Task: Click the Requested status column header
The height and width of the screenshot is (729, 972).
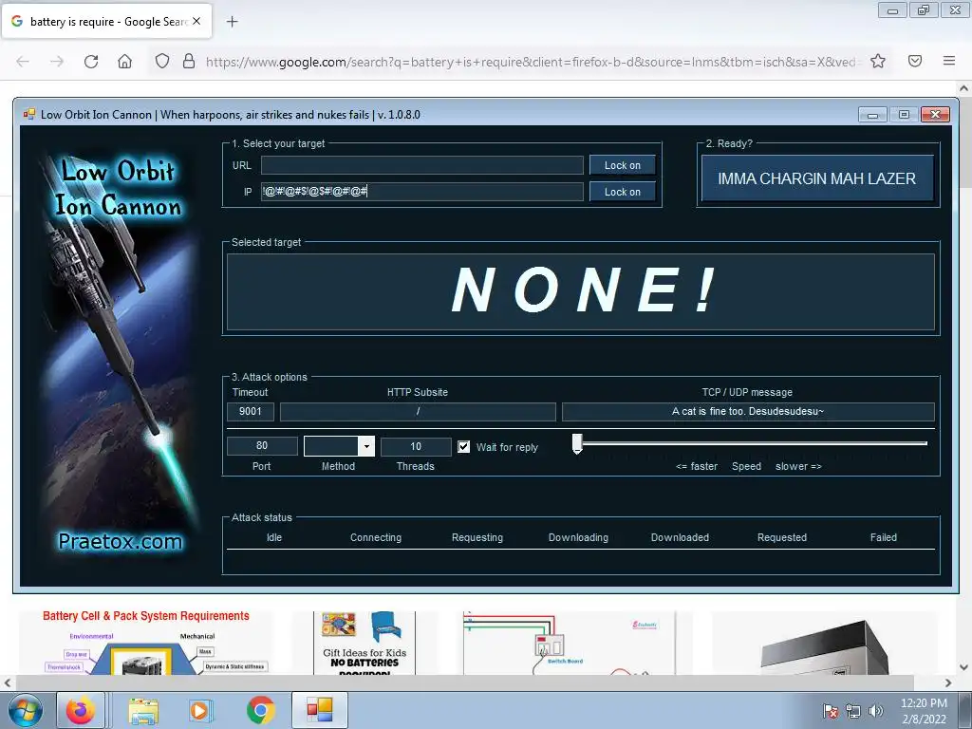Action: click(782, 537)
